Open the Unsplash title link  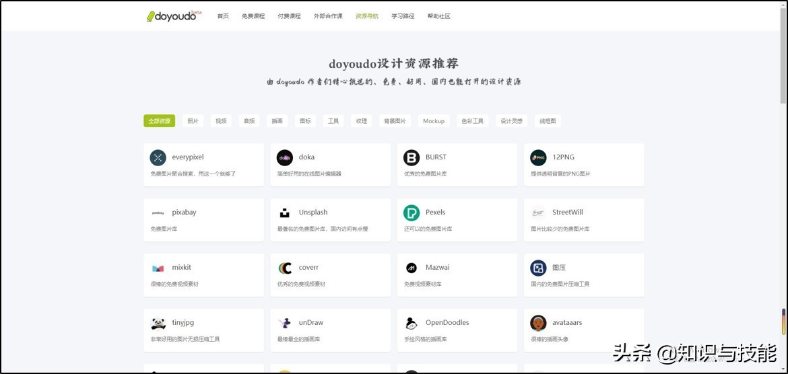point(313,213)
